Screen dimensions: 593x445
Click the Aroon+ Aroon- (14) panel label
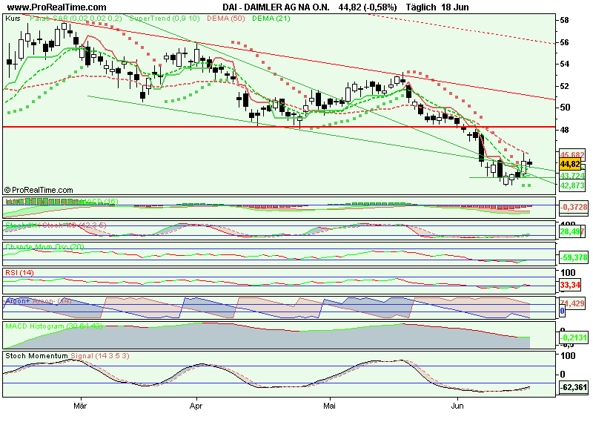pos(39,301)
